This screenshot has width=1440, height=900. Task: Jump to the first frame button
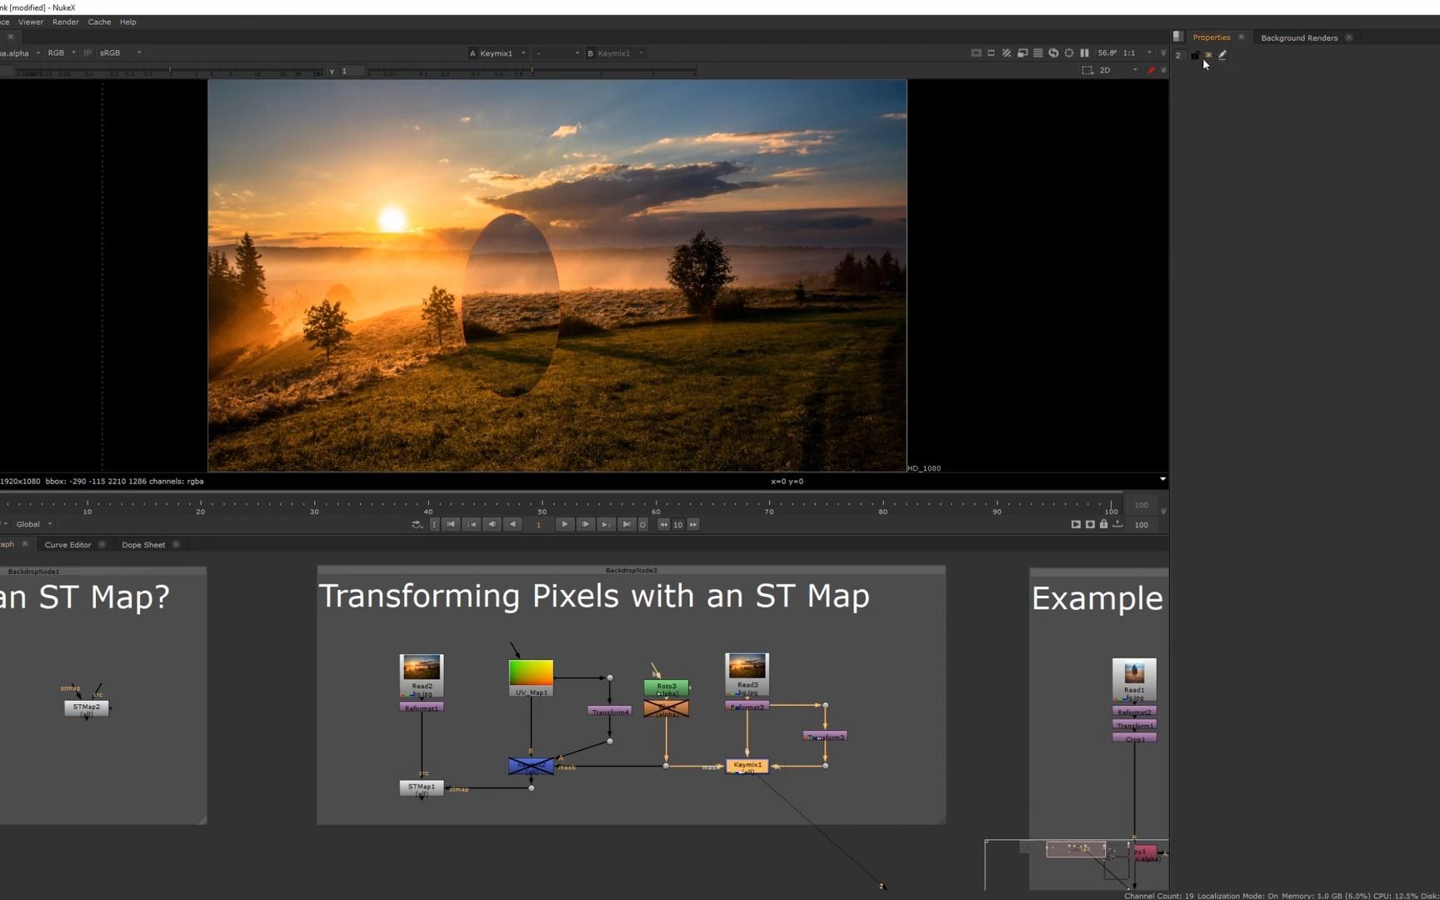(451, 524)
